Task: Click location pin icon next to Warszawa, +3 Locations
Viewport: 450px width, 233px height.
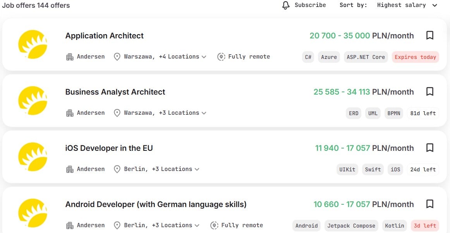Action: [117, 113]
